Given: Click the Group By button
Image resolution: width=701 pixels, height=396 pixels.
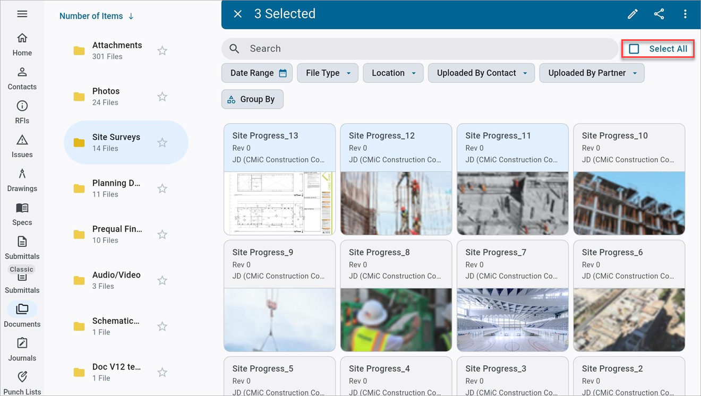Looking at the screenshot, I should [252, 99].
